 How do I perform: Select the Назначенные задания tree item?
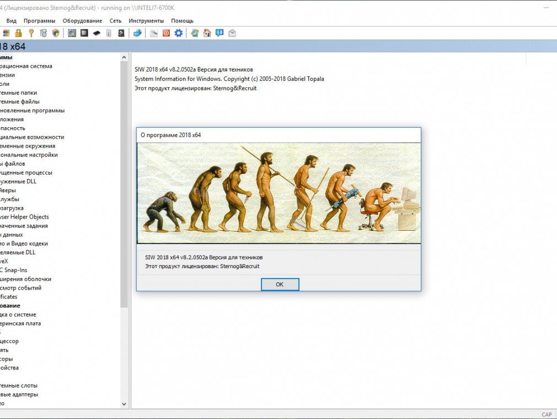pos(24,226)
